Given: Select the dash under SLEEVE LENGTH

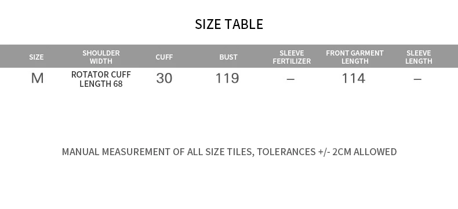Looking at the screenshot, I should 417,79.
